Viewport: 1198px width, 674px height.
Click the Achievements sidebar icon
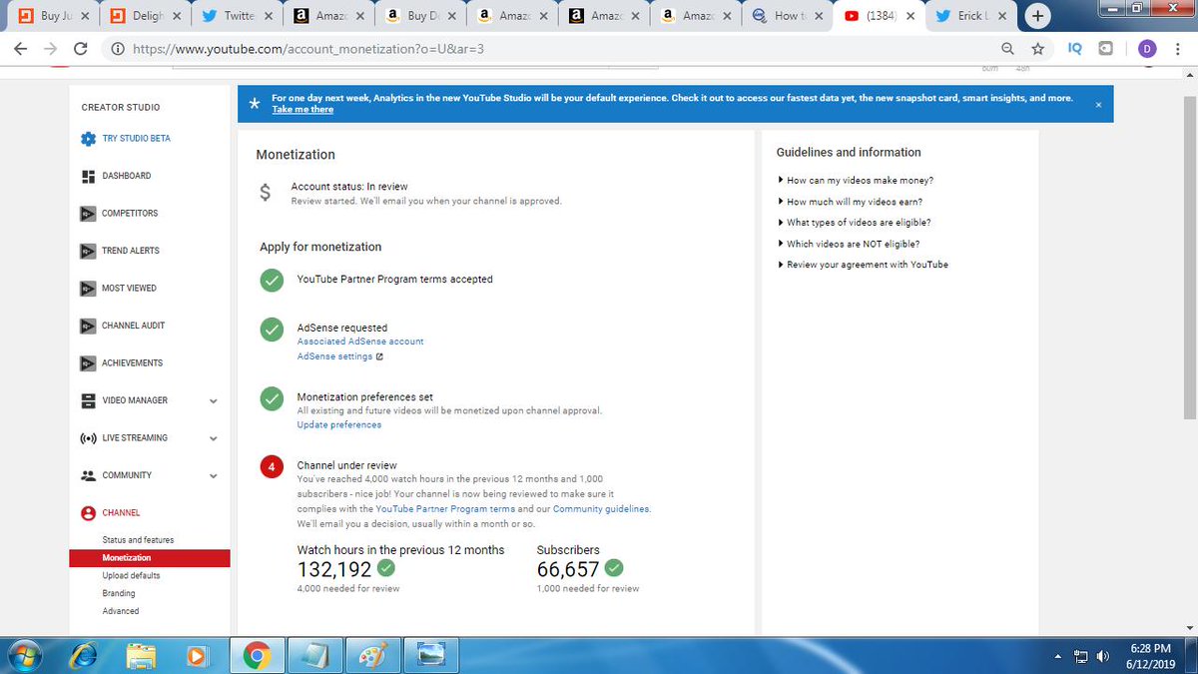[88, 362]
